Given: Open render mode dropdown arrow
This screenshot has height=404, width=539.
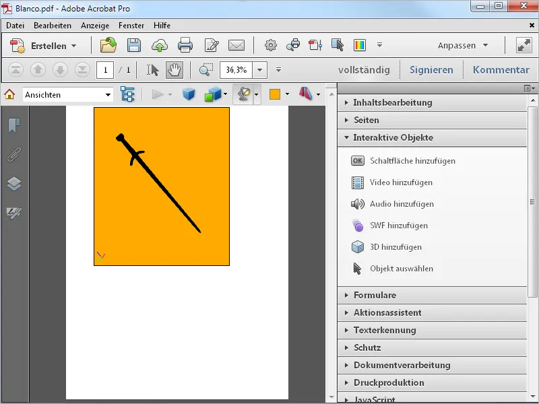Looking at the screenshot, I should point(225,94).
